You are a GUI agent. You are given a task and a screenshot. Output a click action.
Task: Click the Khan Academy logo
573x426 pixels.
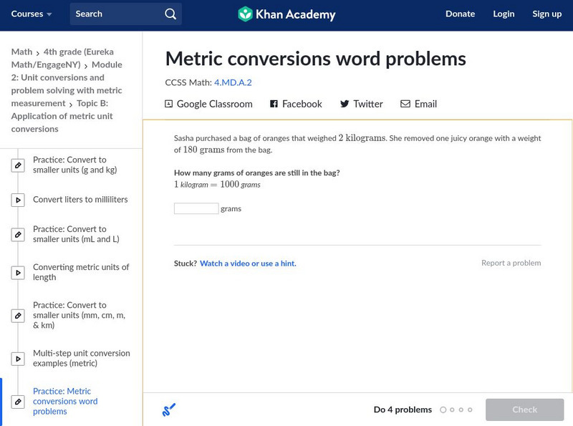[x=286, y=14]
